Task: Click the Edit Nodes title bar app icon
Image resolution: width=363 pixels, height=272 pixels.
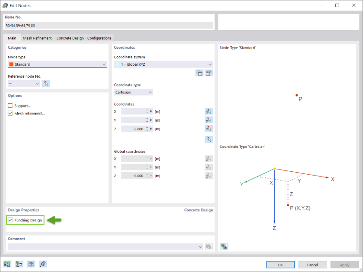Action: pyautogui.click(x=5, y=5)
